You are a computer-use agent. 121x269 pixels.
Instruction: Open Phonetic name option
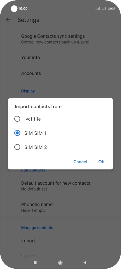(60, 207)
